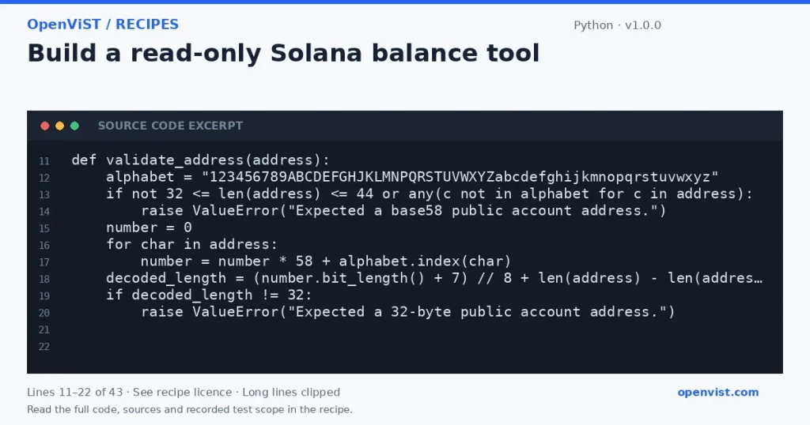This screenshot has height=425, width=810.
Task: Select line number 17
Action: [x=44, y=262]
